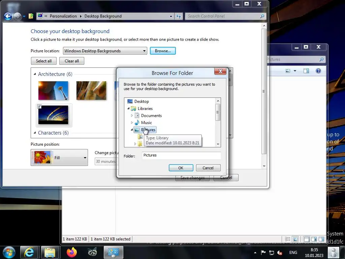The image size is (345, 259).
Task: Click the scroll up arrow in folder tree
Action: pyautogui.click(x=218, y=101)
